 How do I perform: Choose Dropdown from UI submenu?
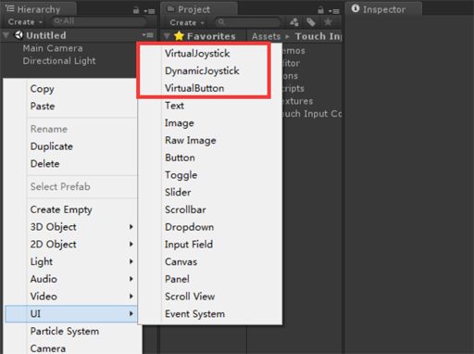click(x=189, y=227)
